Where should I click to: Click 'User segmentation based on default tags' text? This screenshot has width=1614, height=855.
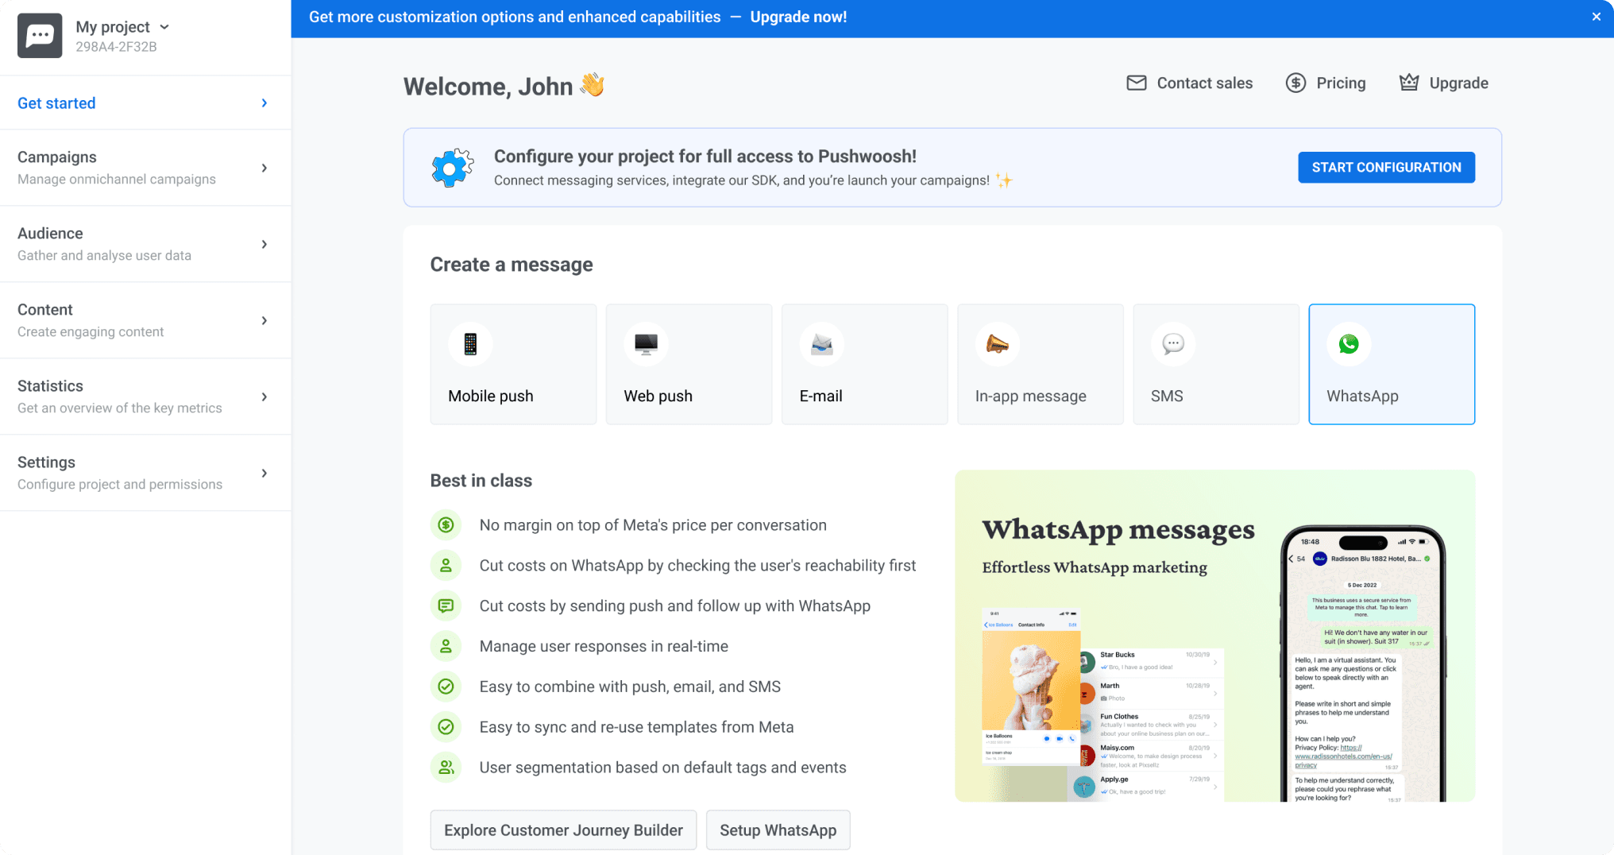(662, 768)
